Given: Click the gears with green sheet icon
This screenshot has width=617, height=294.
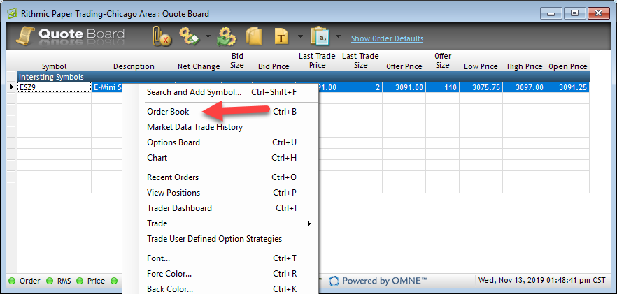Looking at the screenshot, I should [190, 36].
